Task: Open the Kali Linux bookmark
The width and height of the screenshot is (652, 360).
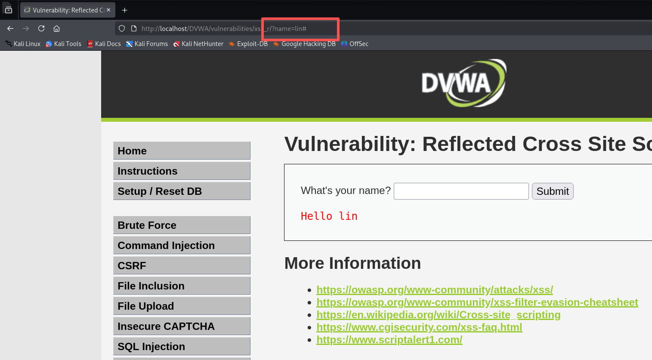Action: 23,44
